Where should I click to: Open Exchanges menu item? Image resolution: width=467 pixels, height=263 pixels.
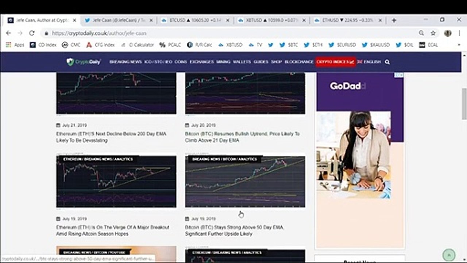click(x=202, y=62)
